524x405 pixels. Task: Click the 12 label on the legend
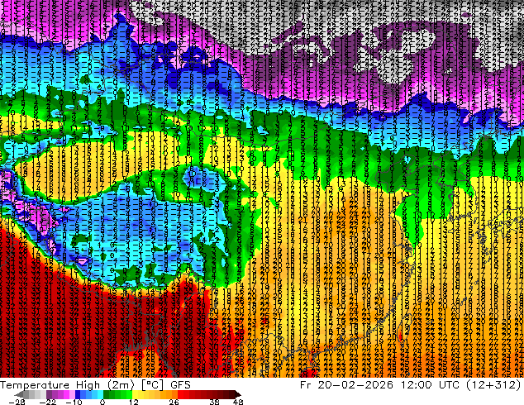coord(134,402)
